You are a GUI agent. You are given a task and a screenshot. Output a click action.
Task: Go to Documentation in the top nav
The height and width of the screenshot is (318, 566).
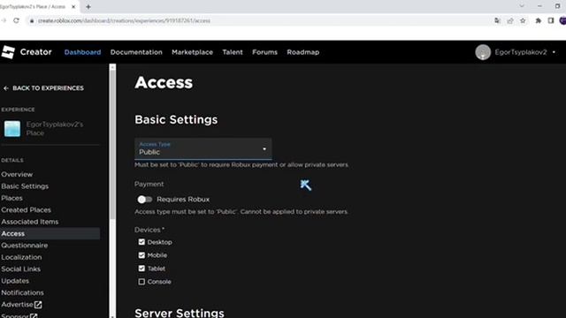[x=136, y=52]
